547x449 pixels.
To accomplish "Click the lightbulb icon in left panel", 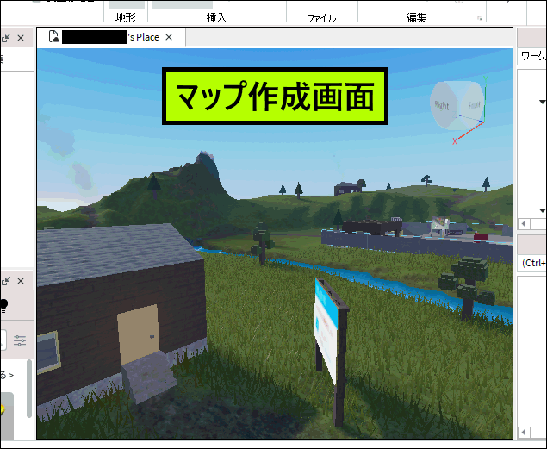I will click(x=3, y=306).
